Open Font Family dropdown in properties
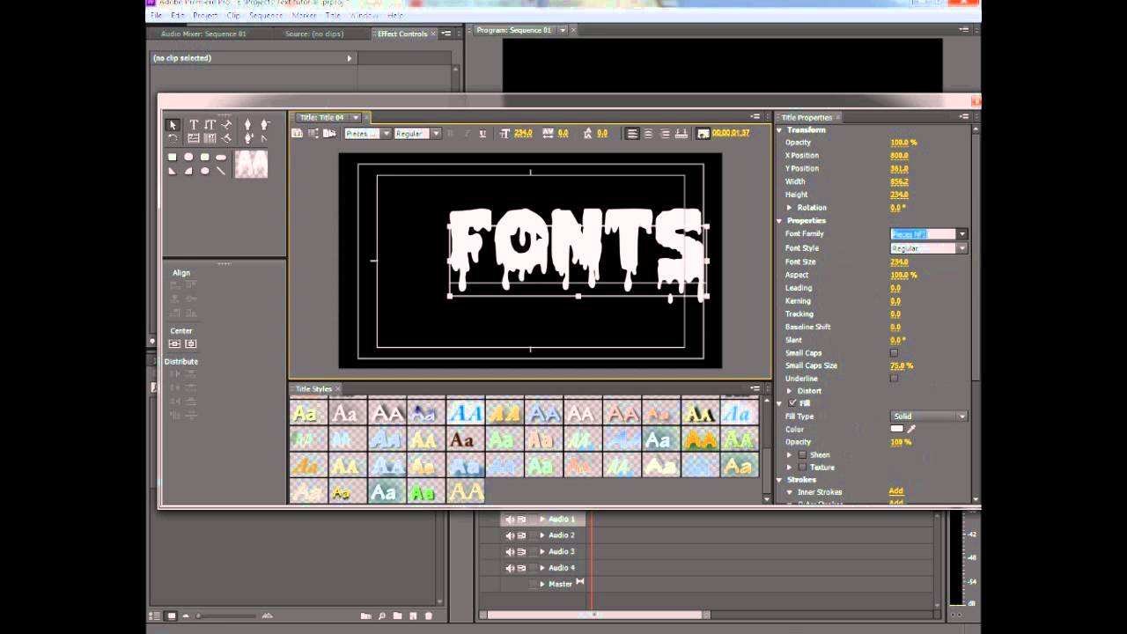Viewport: 1127px width, 634px height. 962,234
